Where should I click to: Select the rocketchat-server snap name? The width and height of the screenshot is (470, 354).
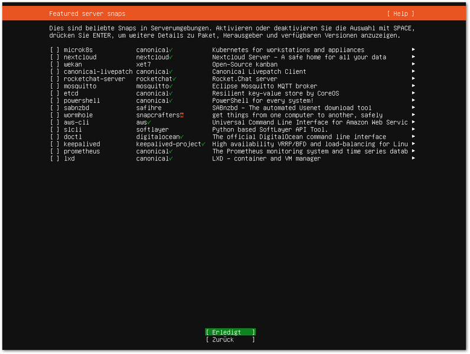[94, 79]
